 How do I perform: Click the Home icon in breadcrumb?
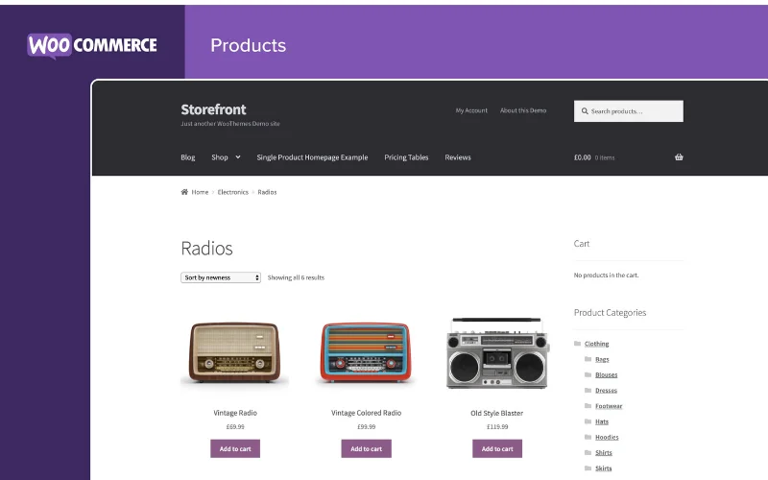point(184,192)
